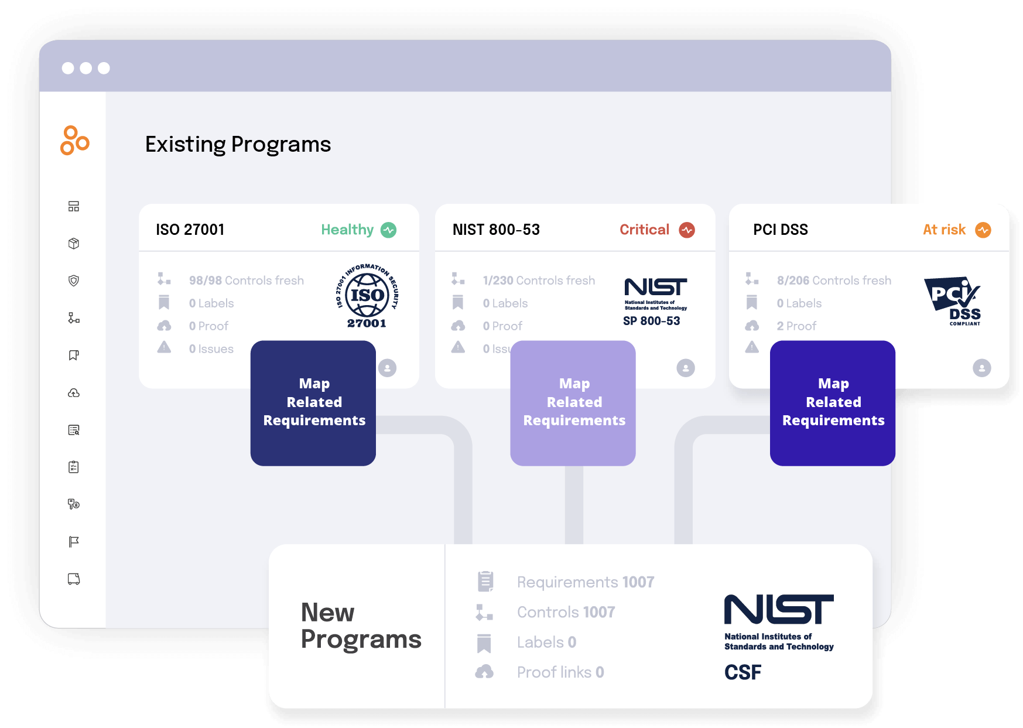1023x728 pixels.
Task: Click the Healthy status label
Action: tap(347, 230)
